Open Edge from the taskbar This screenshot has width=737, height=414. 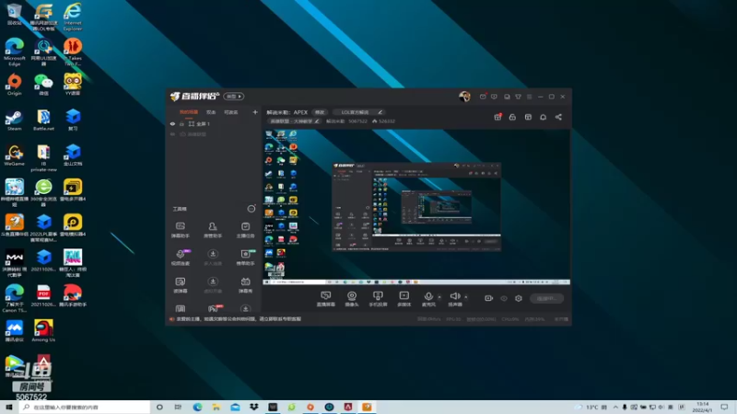coord(197,407)
